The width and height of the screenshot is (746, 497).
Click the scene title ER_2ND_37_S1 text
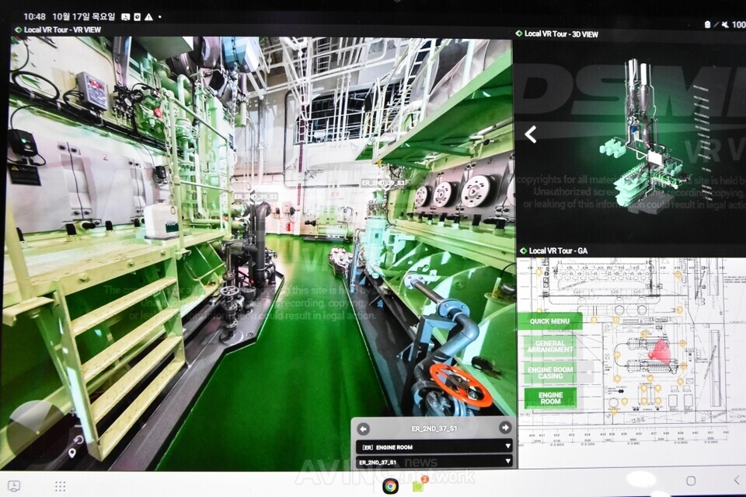pos(434,429)
